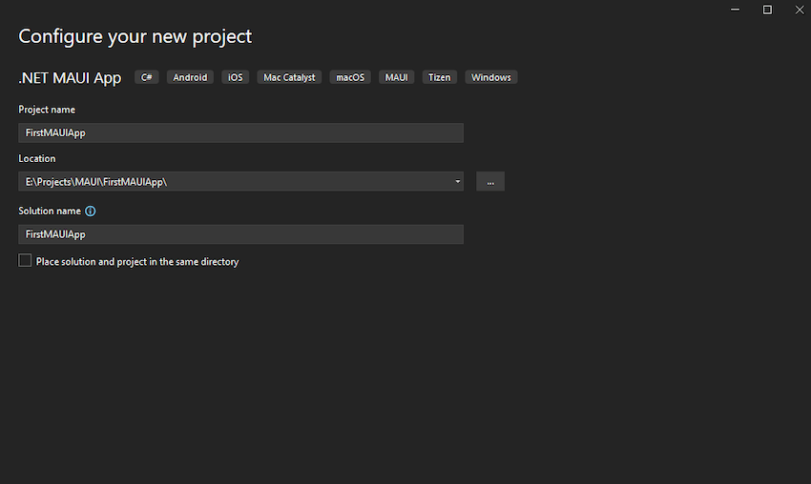
Task: Expand the Location dropdown arrow
Action: [457, 182]
